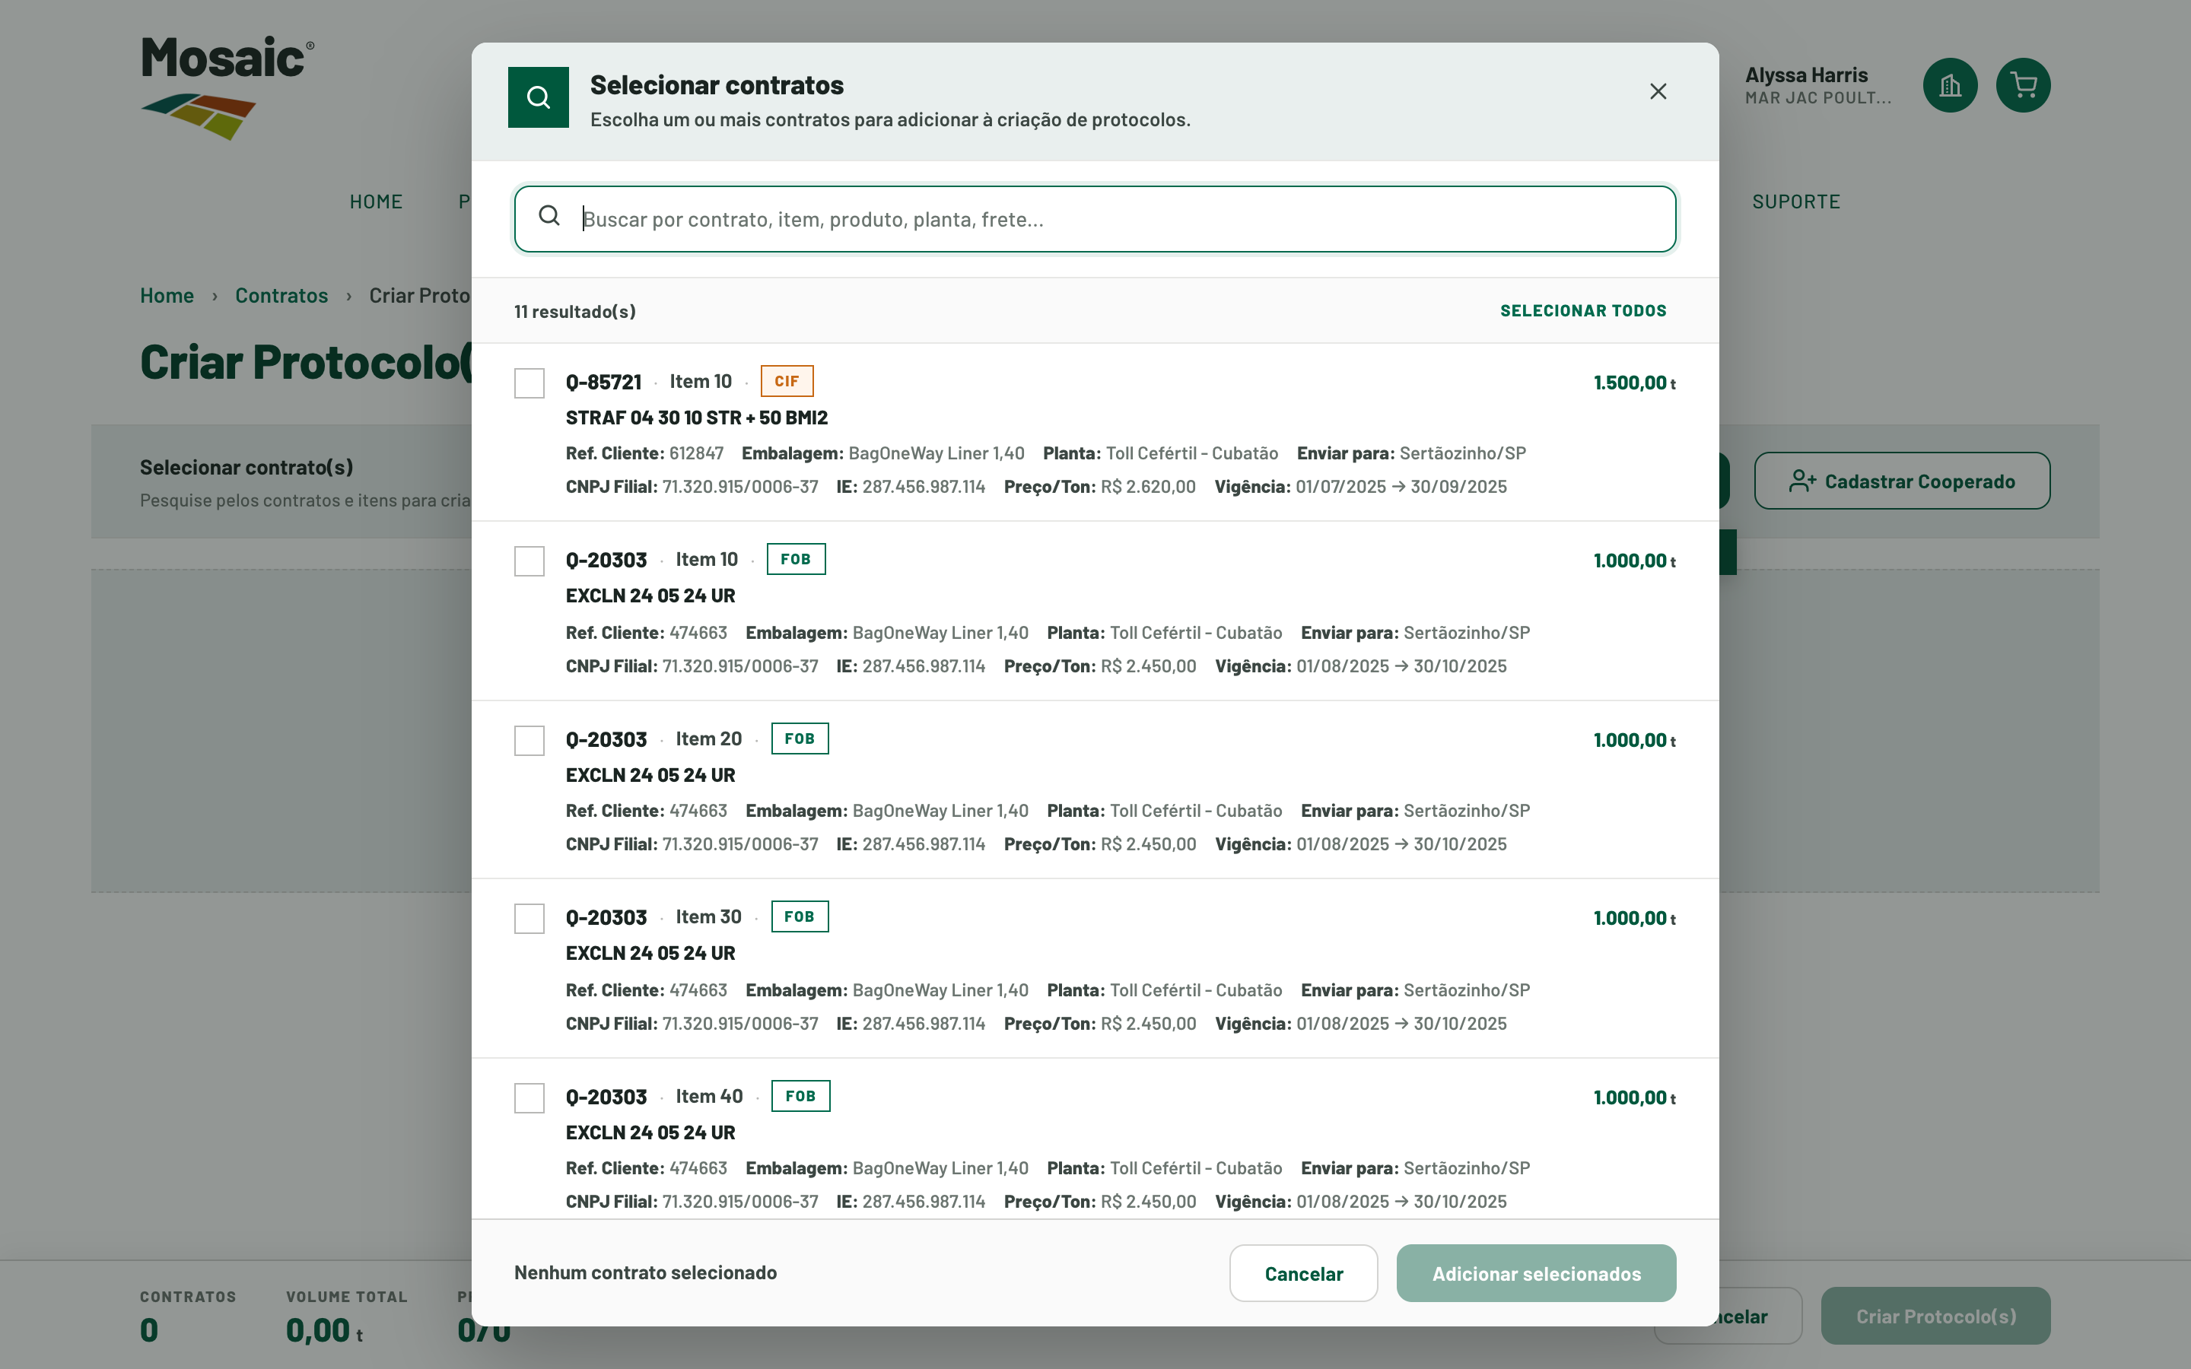Check the Q-20303 Item 10 checkbox

pyautogui.click(x=529, y=561)
